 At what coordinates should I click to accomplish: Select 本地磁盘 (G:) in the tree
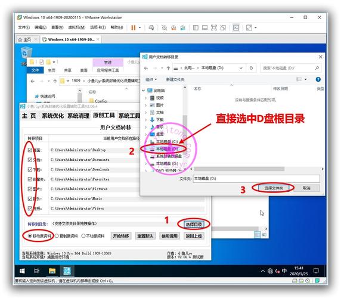pyautogui.click(x=167, y=163)
